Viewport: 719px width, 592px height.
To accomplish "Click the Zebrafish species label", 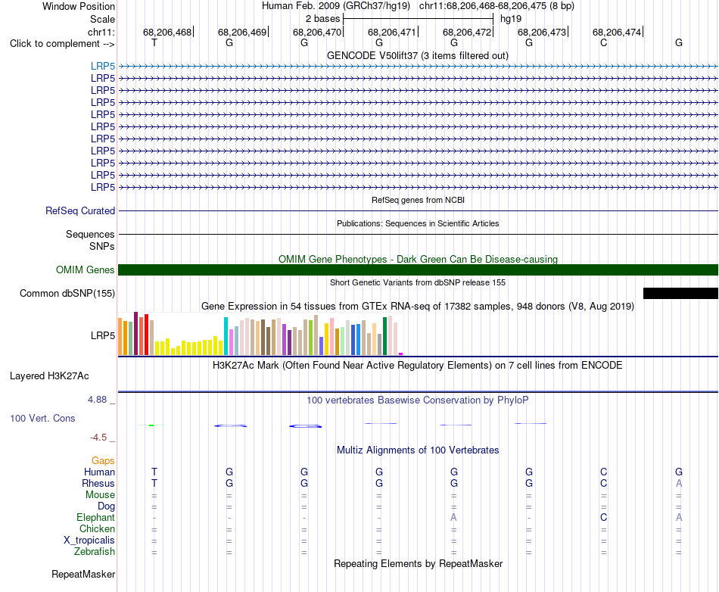I will 95,551.
